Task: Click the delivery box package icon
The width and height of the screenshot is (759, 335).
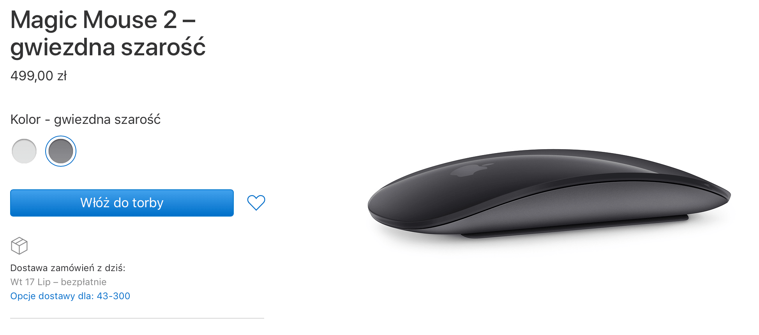Action: 19,246
